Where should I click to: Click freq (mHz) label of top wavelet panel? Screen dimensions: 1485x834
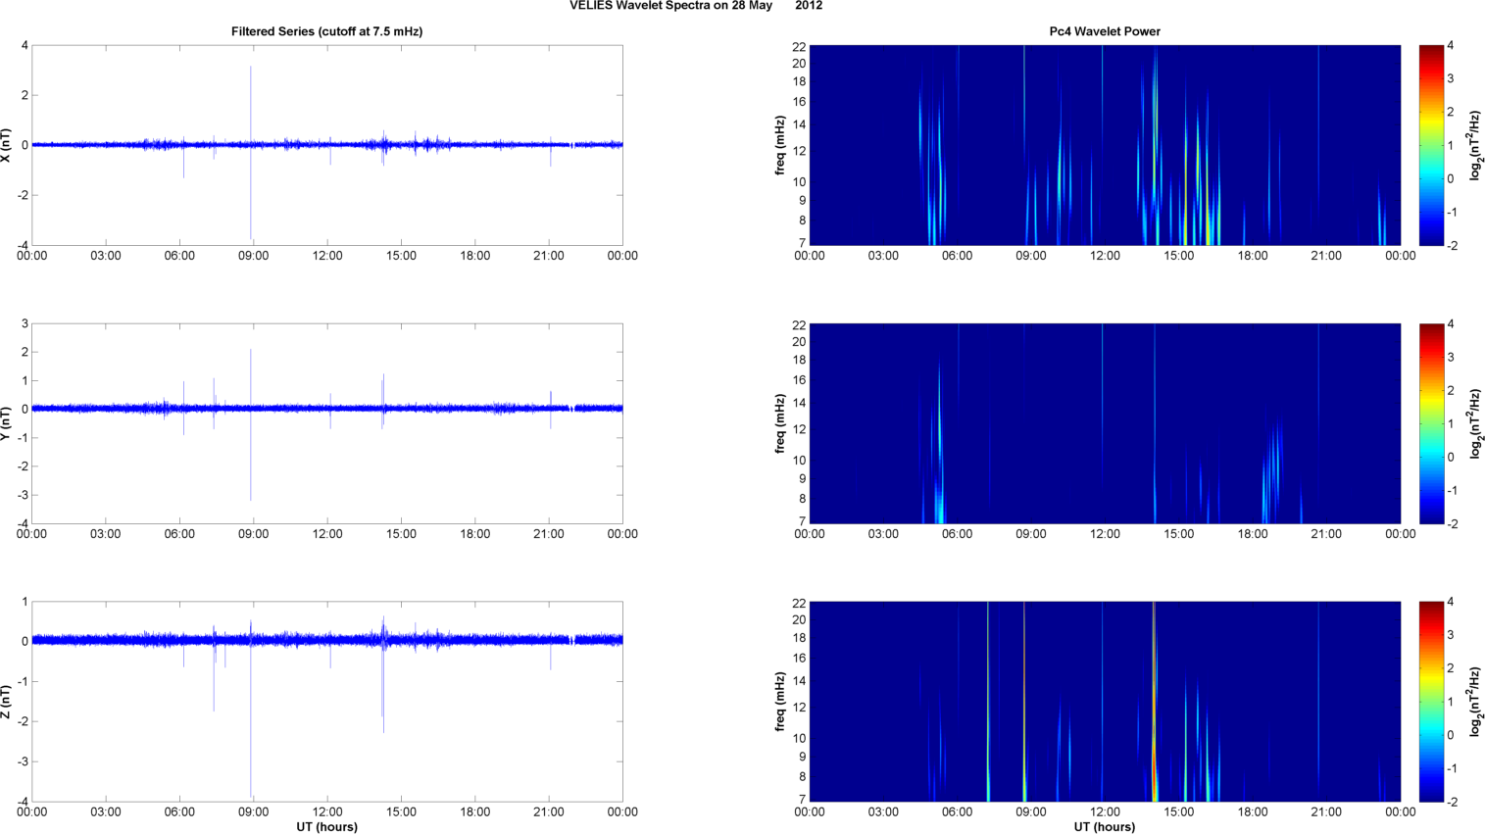click(780, 145)
